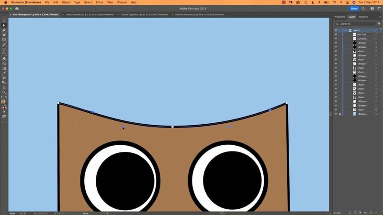Open the Apple menu

[x=5, y=2]
